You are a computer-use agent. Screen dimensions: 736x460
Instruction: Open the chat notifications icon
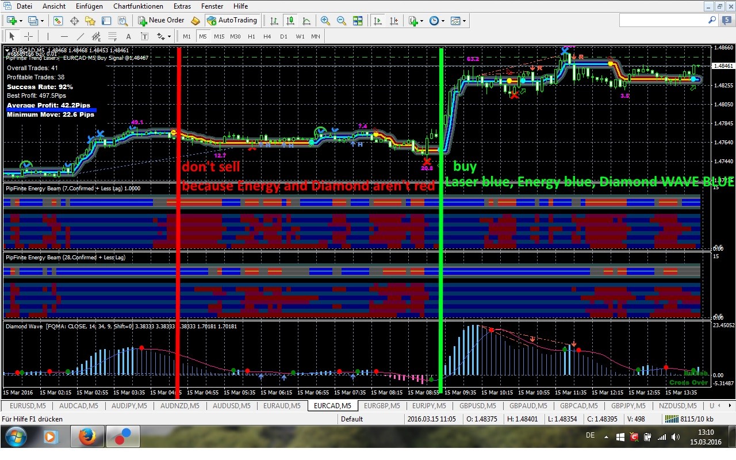click(x=726, y=20)
